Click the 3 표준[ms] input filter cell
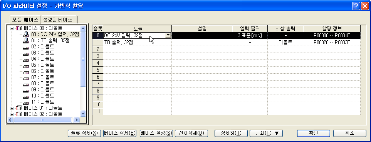This screenshot has height=142, width=371. click(x=250, y=35)
